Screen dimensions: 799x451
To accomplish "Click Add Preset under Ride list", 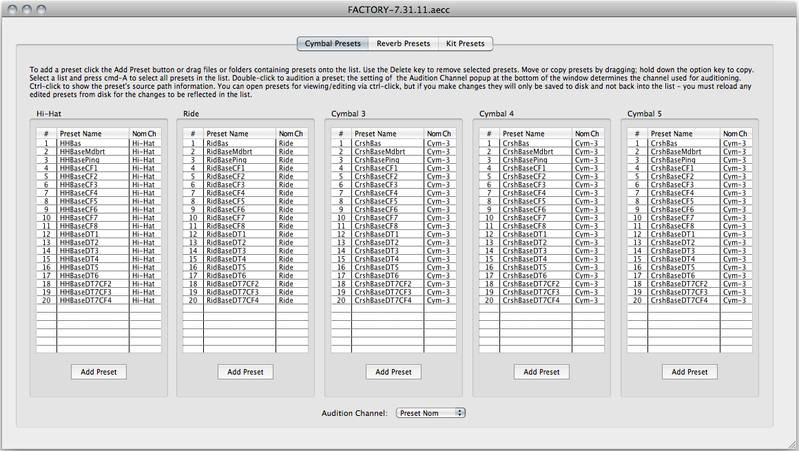I will pos(245,372).
